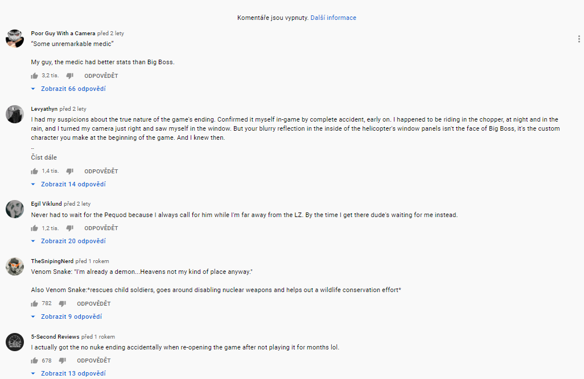Open the 5-Second Reviews channel name
Viewport: 584px width, 379px height.
point(55,336)
